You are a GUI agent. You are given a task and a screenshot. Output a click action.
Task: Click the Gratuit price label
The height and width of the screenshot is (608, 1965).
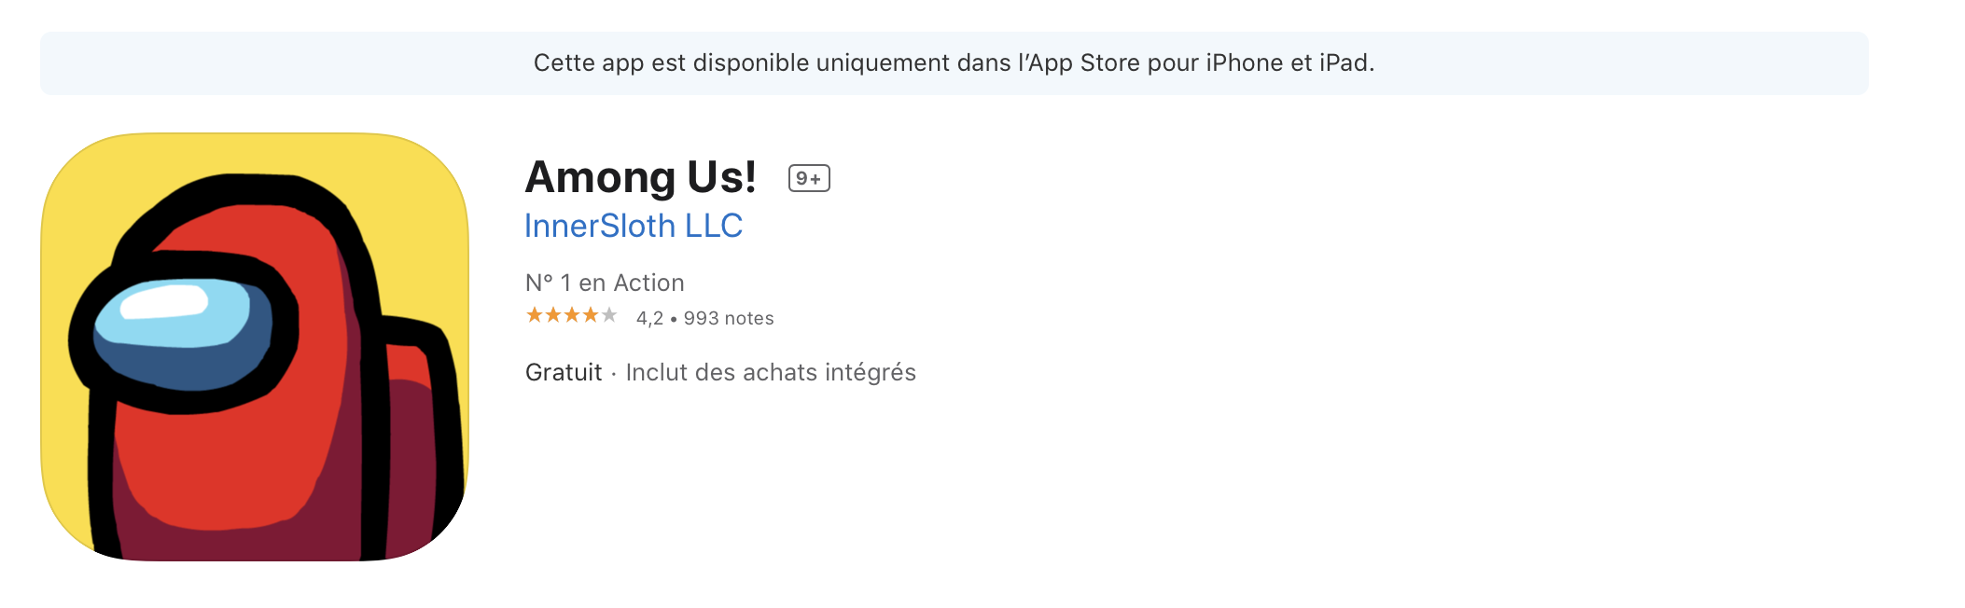(x=564, y=372)
